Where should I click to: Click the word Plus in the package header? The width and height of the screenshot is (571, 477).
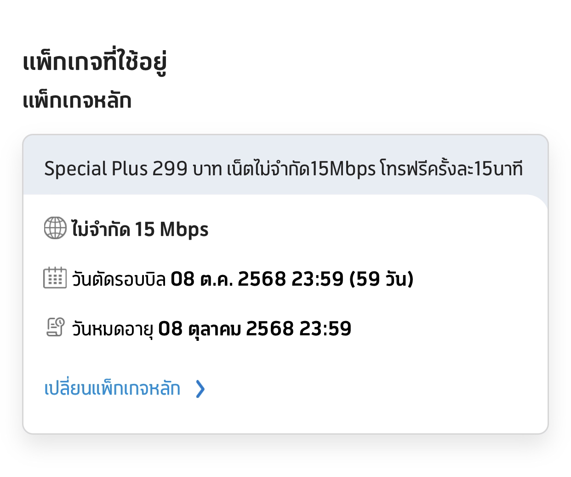[130, 169]
